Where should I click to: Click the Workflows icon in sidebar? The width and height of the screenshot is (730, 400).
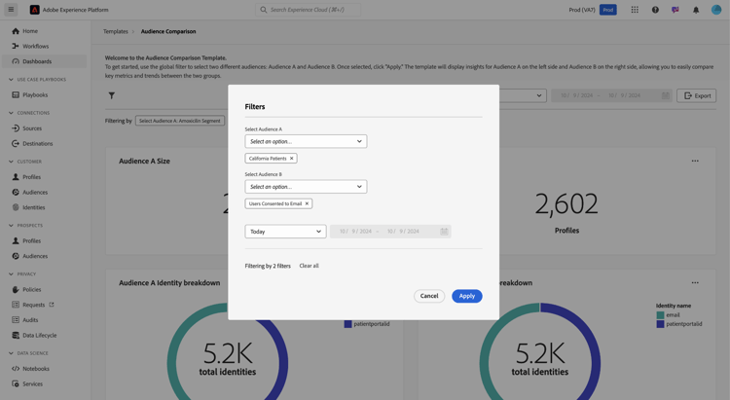click(x=16, y=46)
